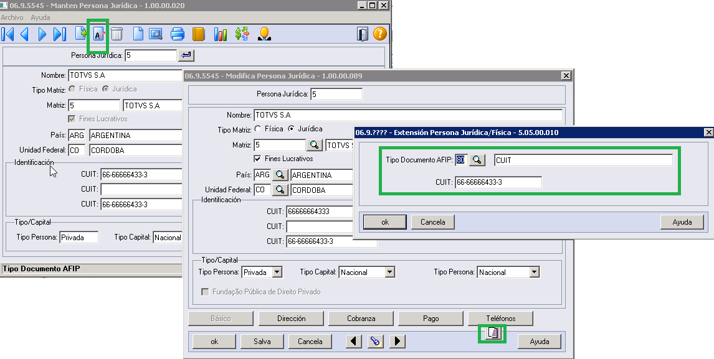Focus the CUIT field in the Extensión dialog
This screenshot has width=714, height=359.
[498, 182]
